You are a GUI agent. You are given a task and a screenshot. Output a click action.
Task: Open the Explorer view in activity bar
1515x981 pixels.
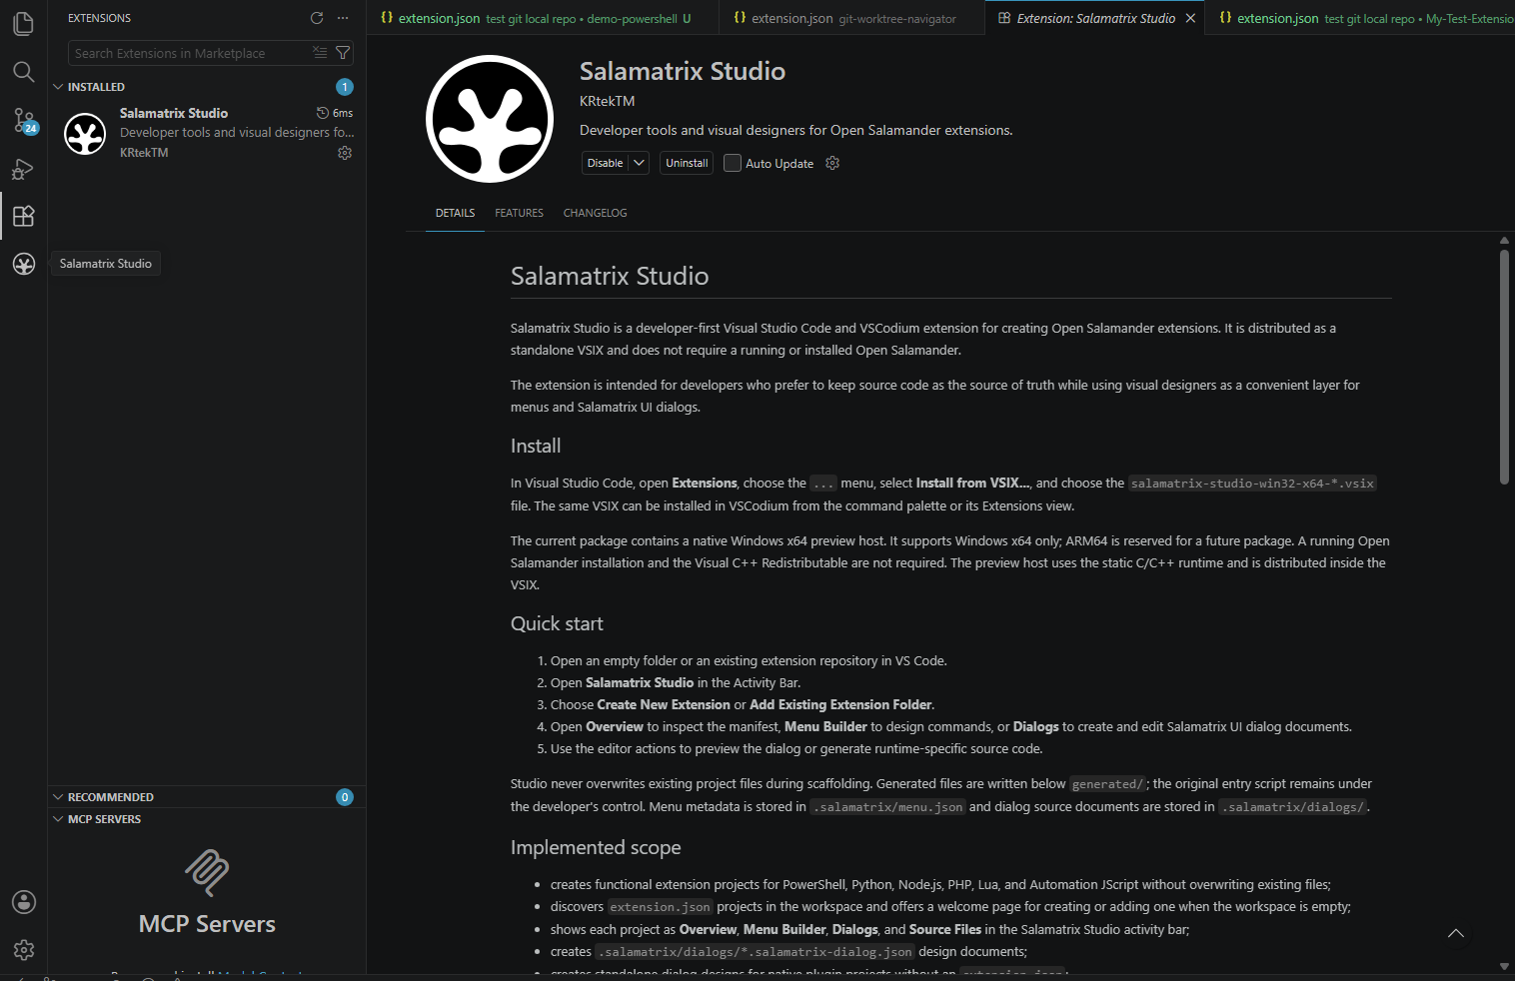[24, 23]
